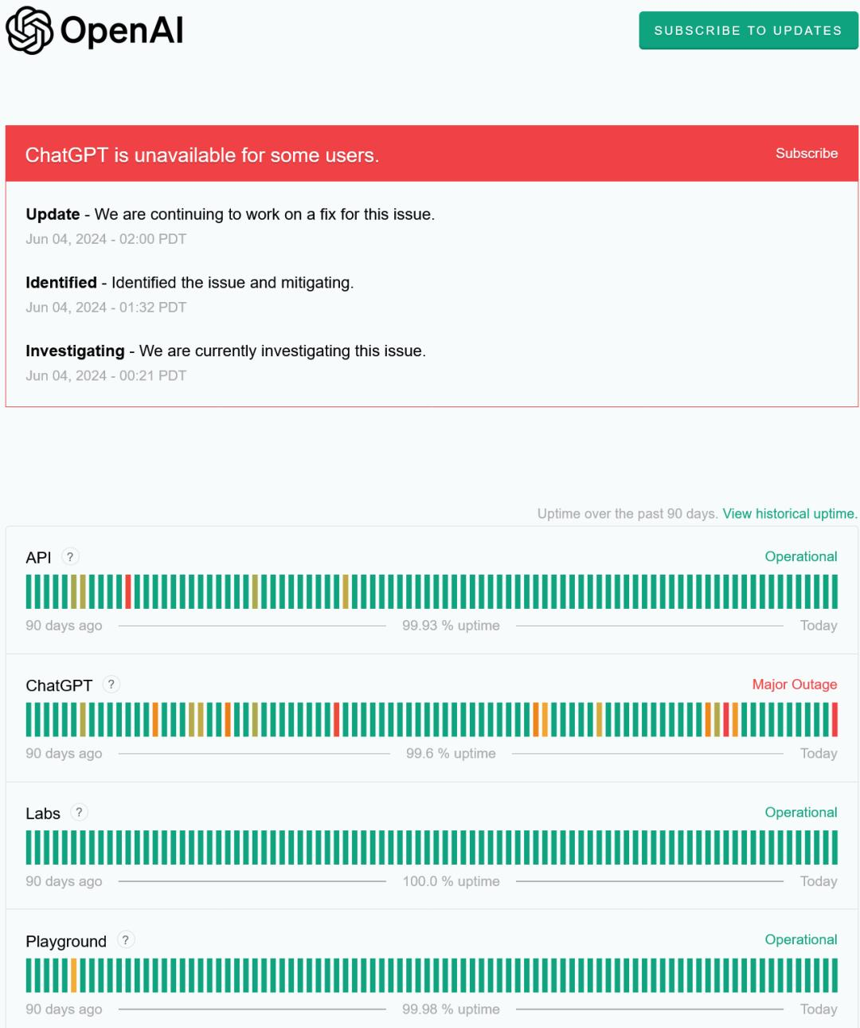The image size is (860, 1028).
Task: Click the OpenAI logo icon
Action: coord(29,30)
